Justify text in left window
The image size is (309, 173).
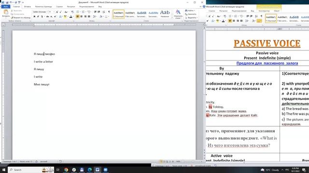click(89, 17)
